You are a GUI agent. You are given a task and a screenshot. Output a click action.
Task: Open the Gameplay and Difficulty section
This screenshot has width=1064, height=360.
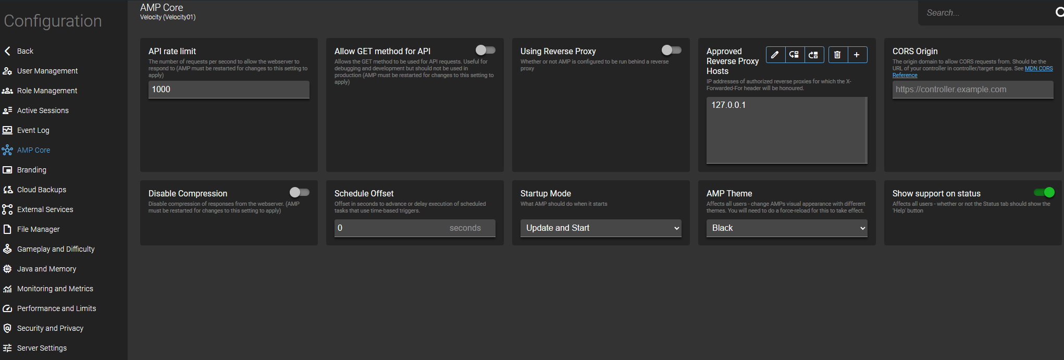pyautogui.click(x=56, y=249)
